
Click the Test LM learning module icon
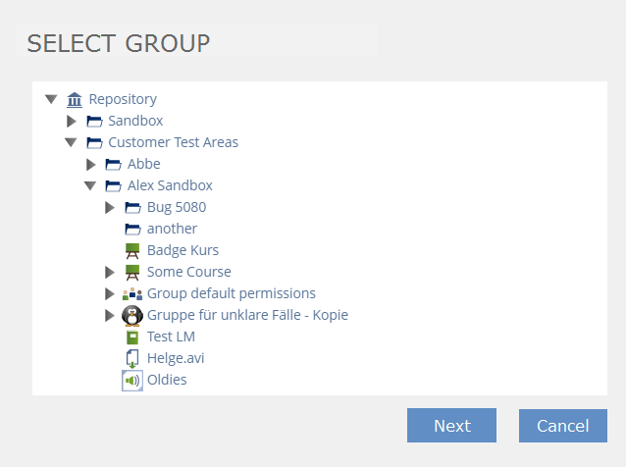pyautogui.click(x=132, y=337)
